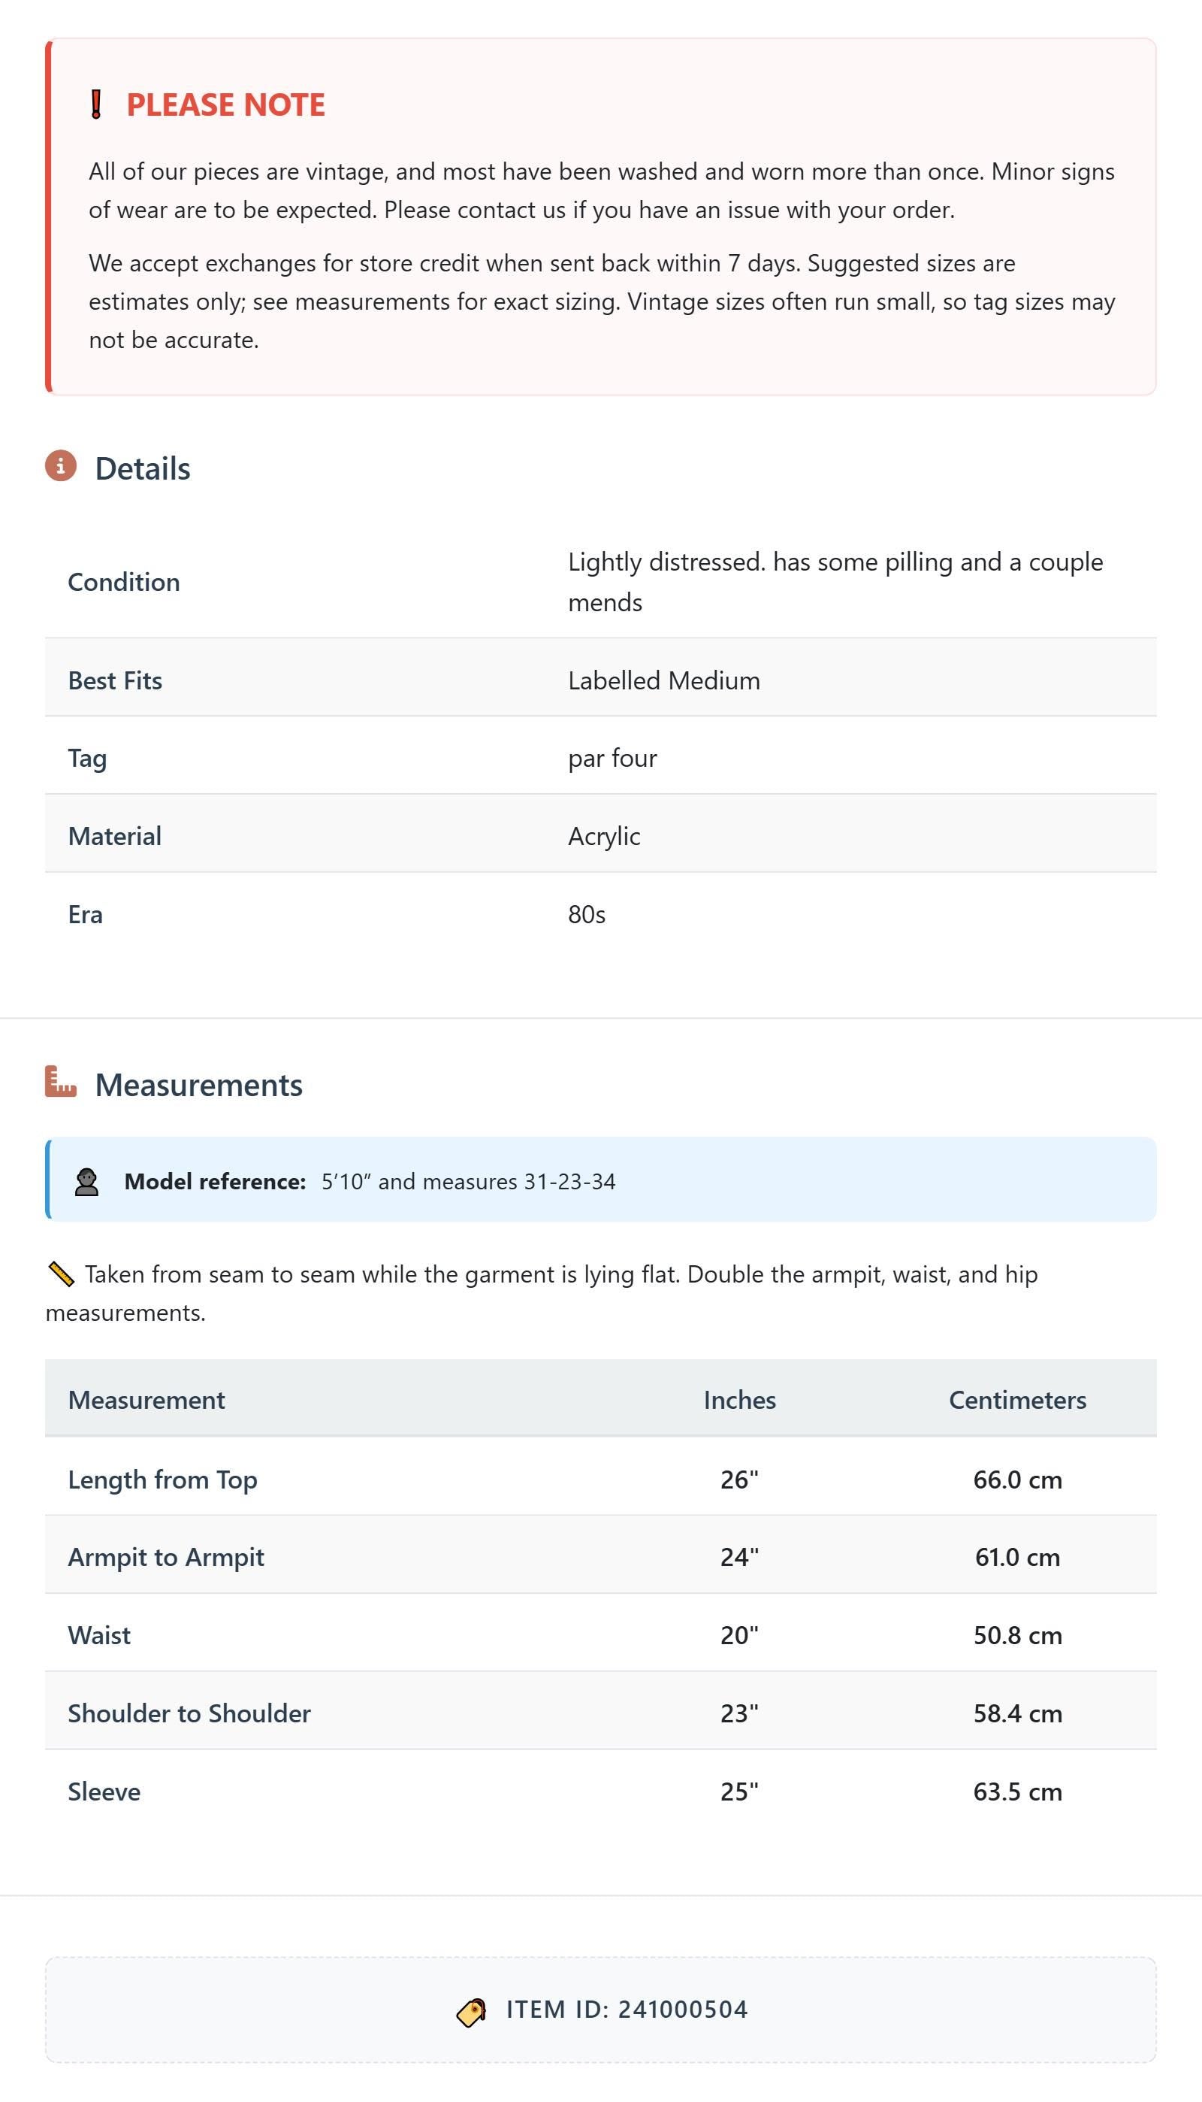This screenshot has width=1202, height=2102.
Task: Click the Measurements ruler icon
Action: [60, 1082]
